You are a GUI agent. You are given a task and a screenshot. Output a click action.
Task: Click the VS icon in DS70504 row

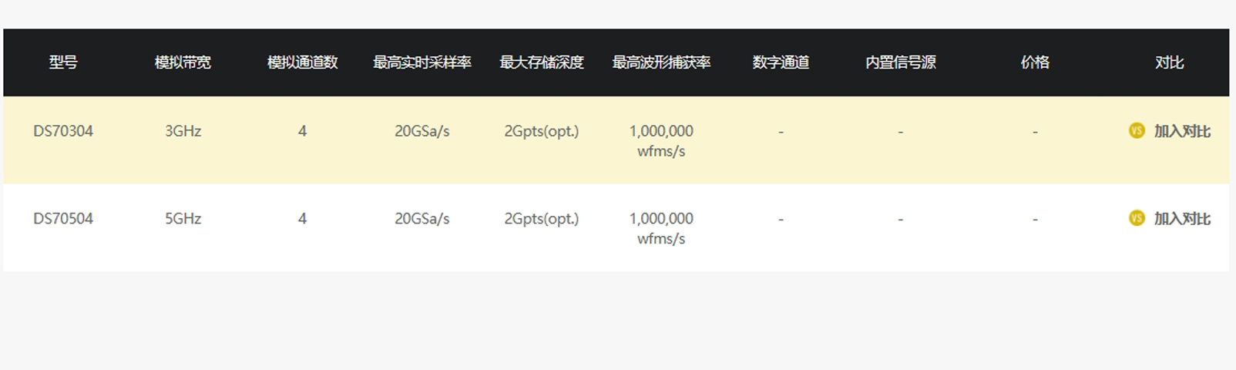point(1137,218)
